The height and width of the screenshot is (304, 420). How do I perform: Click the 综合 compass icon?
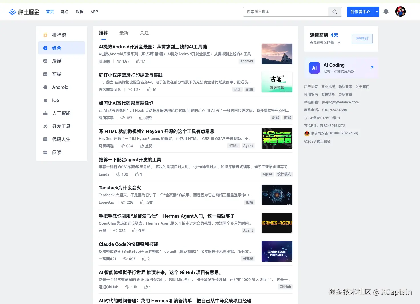click(x=45, y=48)
